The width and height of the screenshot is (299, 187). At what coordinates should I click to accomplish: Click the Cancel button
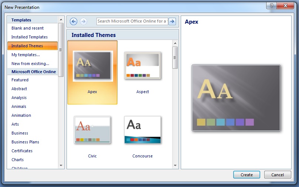[x=278, y=174]
